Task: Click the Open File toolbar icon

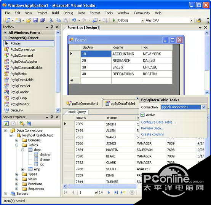Action: tap(29, 20)
